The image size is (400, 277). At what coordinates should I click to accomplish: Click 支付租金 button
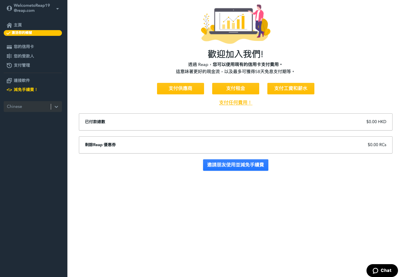pyautogui.click(x=236, y=89)
